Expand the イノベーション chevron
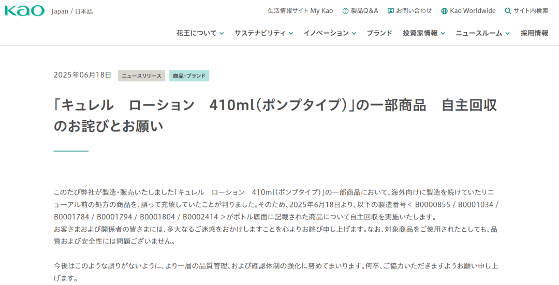 pyautogui.click(x=354, y=34)
